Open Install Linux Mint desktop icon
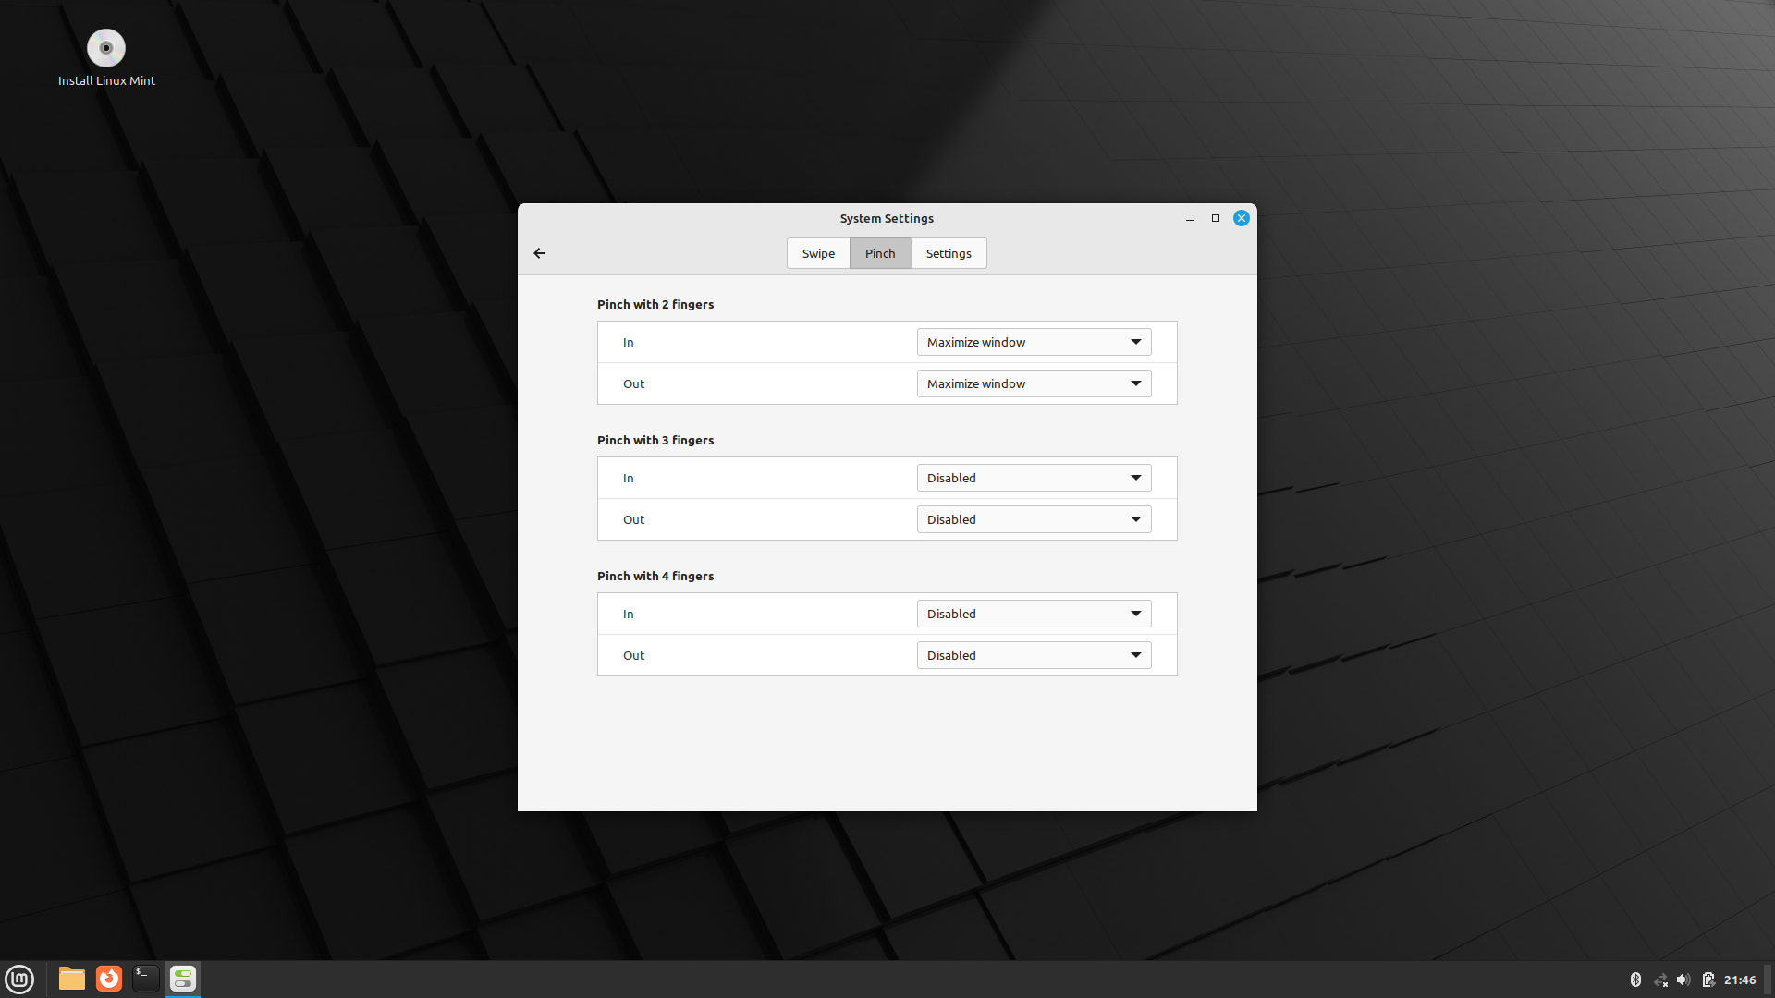1775x998 pixels. (x=106, y=57)
